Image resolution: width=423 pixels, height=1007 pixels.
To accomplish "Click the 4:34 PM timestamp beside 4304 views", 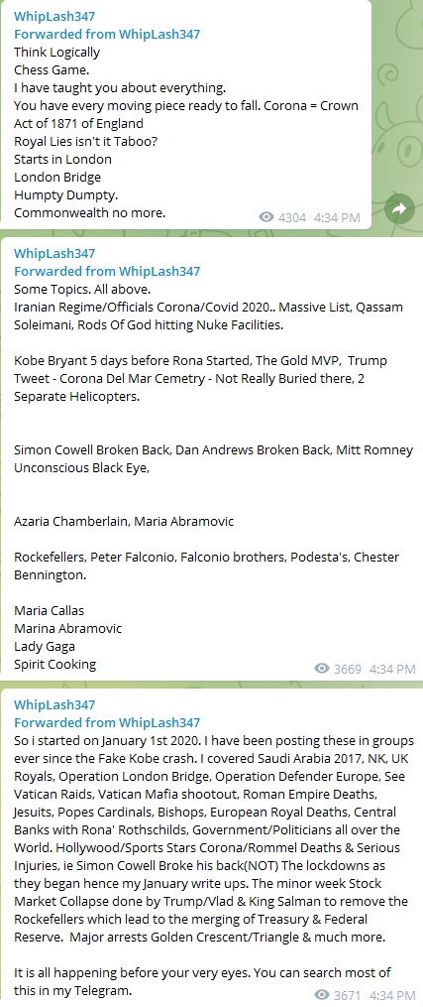I will click(x=337, y=217).
